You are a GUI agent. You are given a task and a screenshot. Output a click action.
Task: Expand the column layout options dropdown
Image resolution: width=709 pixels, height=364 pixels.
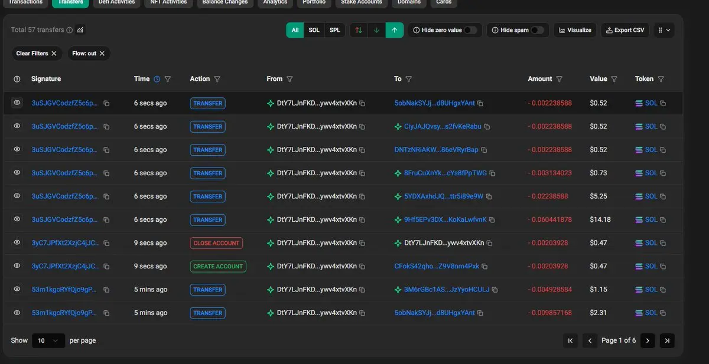[664, 30]
